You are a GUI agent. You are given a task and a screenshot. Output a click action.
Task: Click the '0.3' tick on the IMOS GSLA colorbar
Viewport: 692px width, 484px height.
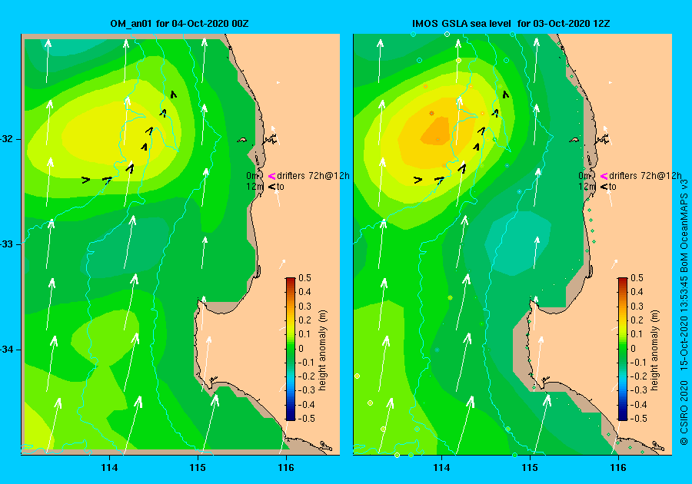[x=637, y=307]
